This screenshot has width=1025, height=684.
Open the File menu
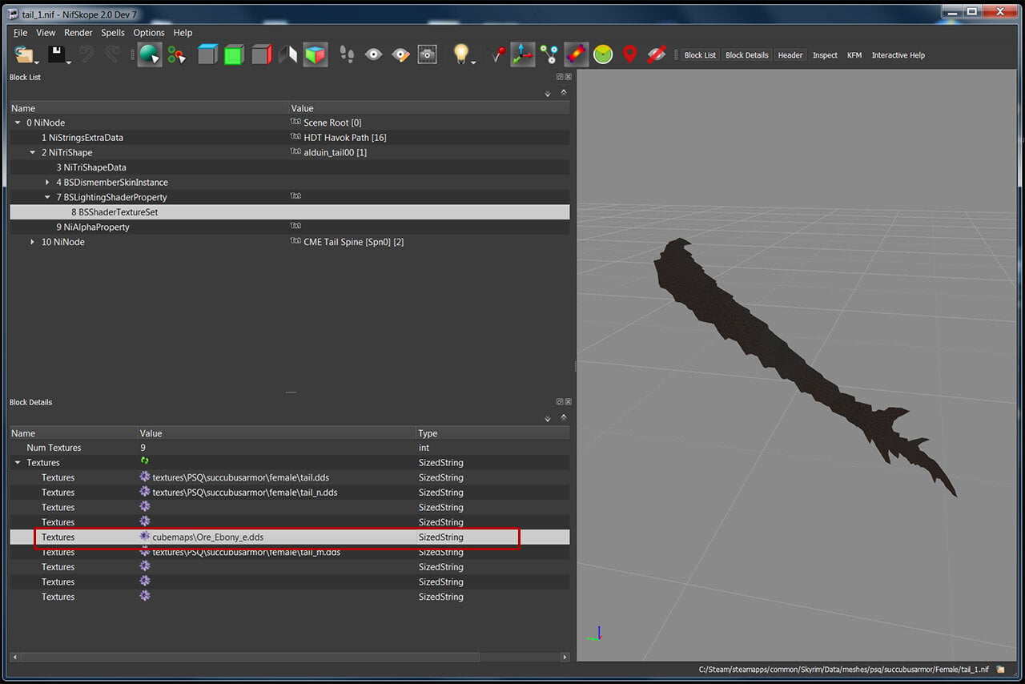point(20,33)
